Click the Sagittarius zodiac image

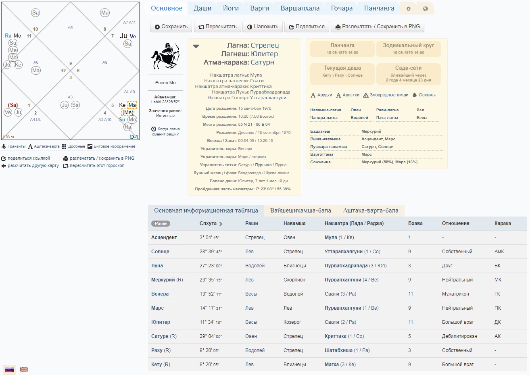point(165,56)
